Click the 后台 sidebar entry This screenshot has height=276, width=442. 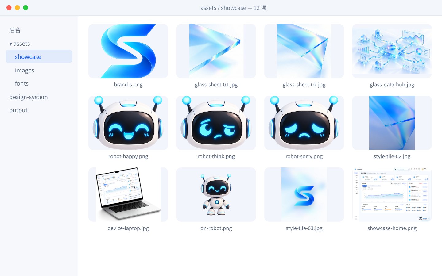coord(15,30)
